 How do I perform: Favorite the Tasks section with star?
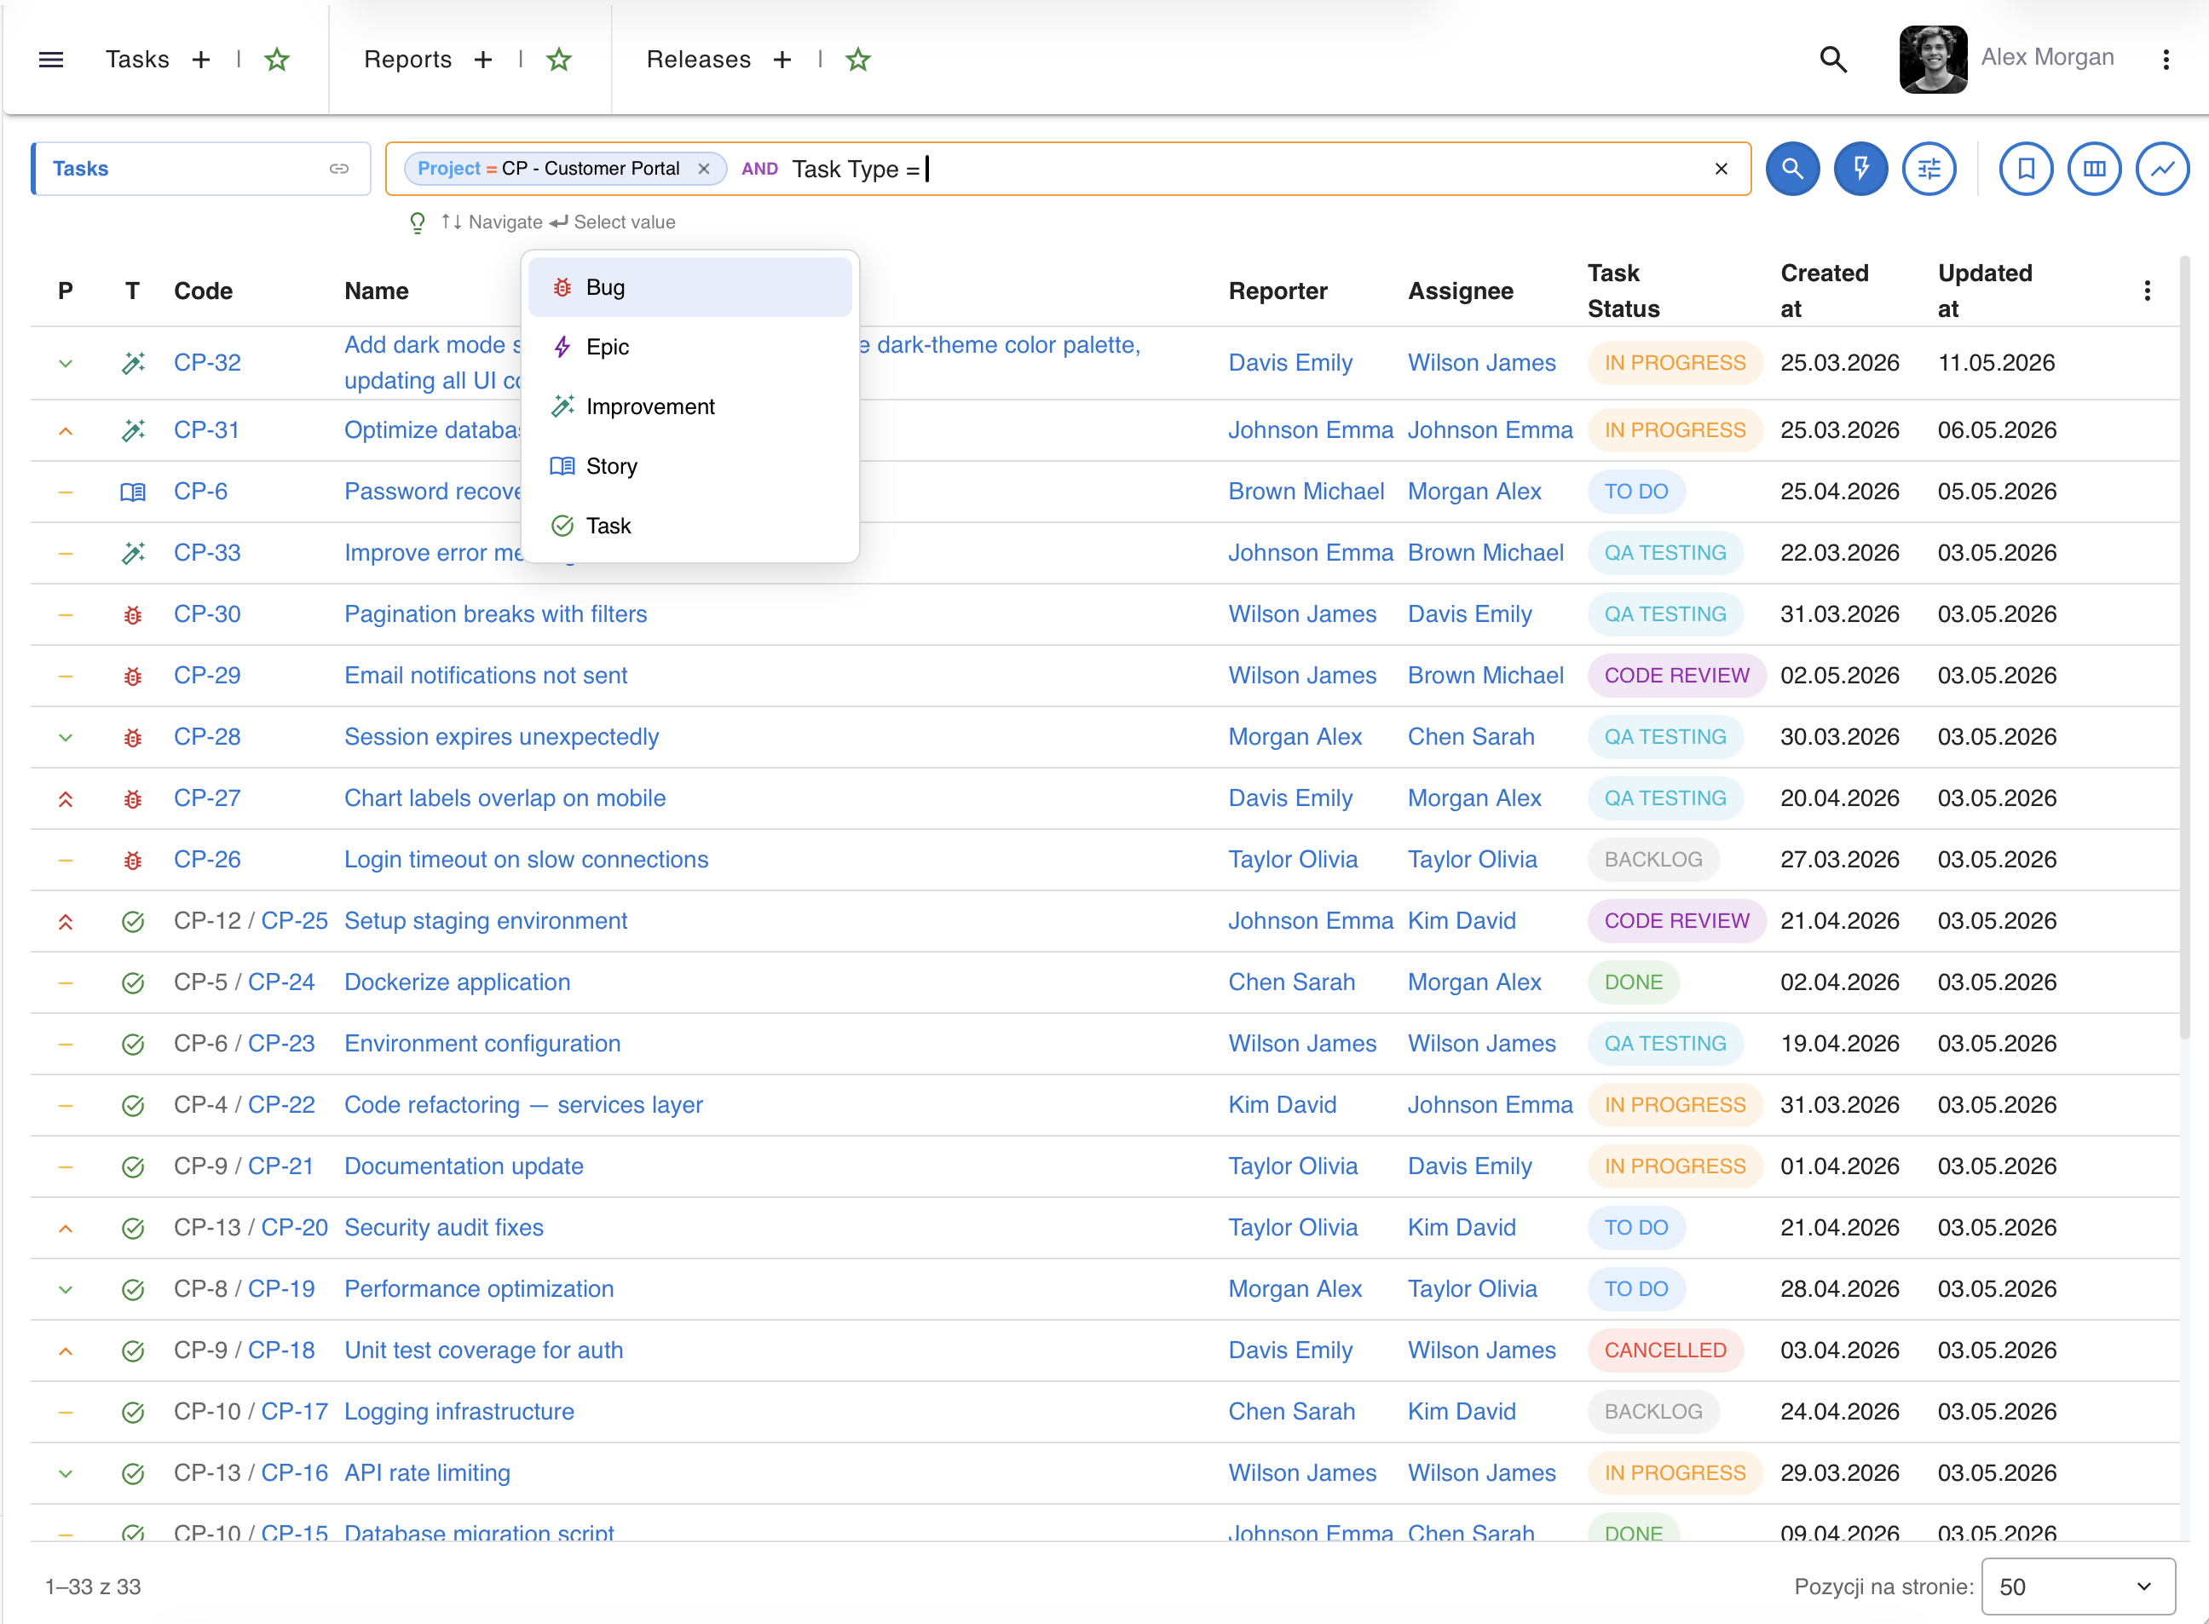pyautogui.click(x=277, y=60)
